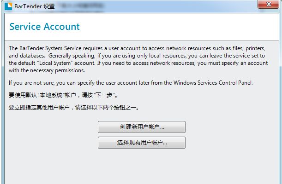Click the line starting 要立即指定其他用户帐户

[74, 108]
